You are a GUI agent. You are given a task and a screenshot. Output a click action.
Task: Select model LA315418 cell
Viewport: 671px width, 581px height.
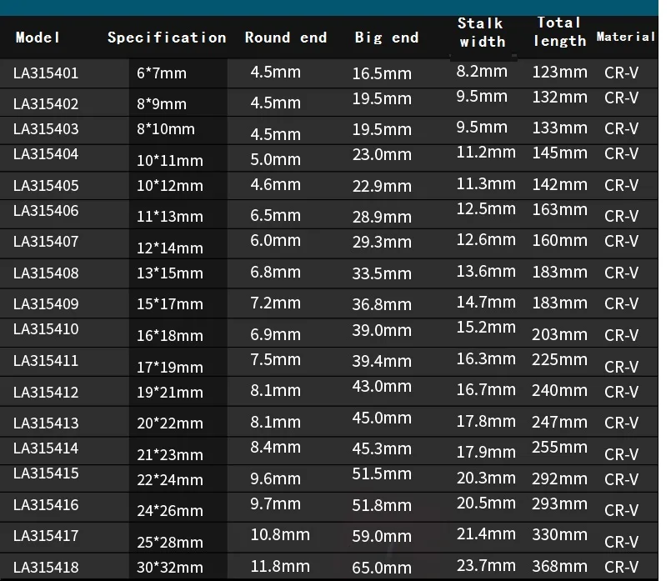(x=46, y=568)
